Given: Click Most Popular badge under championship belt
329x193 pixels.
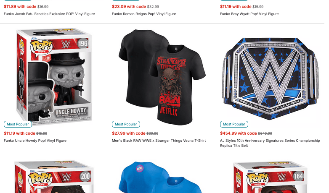Looking at the screenshot, I should click(234, 124).
